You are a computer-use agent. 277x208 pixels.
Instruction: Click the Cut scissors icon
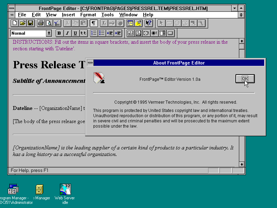pos(67,23)
